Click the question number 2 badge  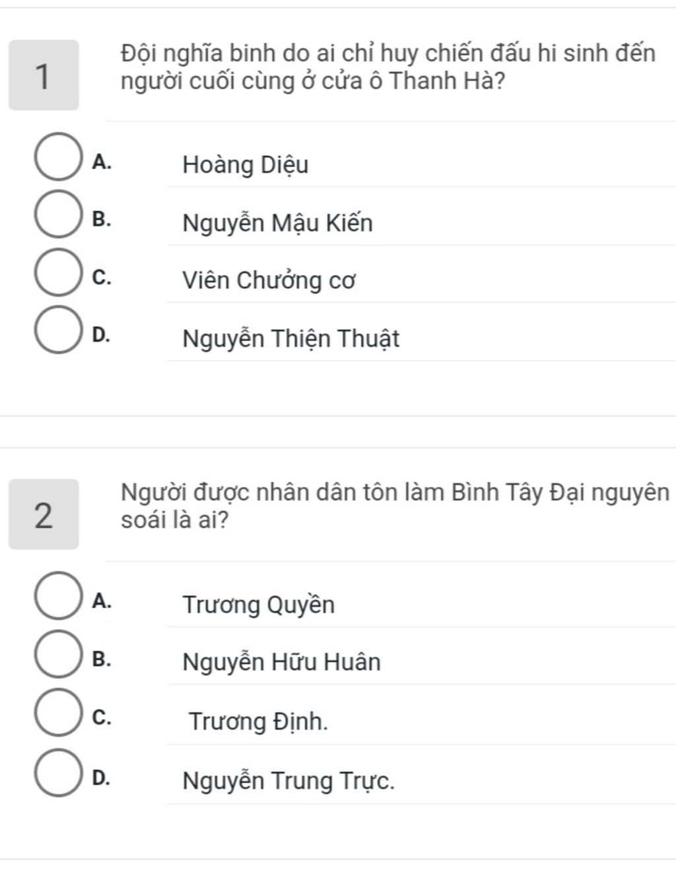(x=44, y=514)
